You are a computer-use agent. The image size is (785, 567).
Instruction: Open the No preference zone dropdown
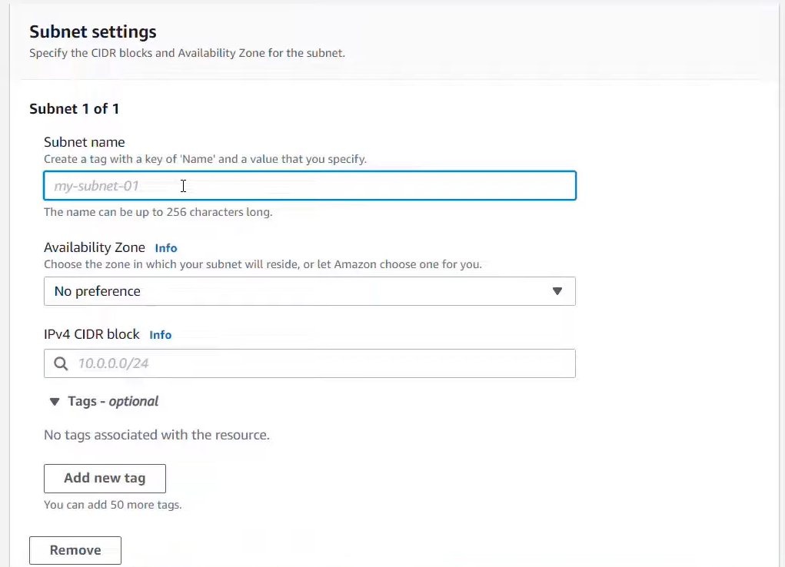(310, 291)
